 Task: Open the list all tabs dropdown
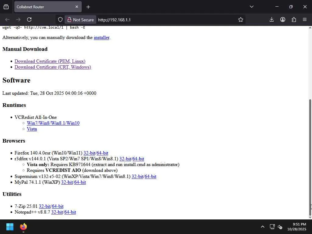(x=251, y=7)
